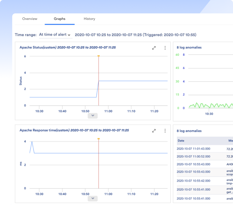Expand the Apache Response time graph to full screen
233x205 pixels.
[154, 131]
